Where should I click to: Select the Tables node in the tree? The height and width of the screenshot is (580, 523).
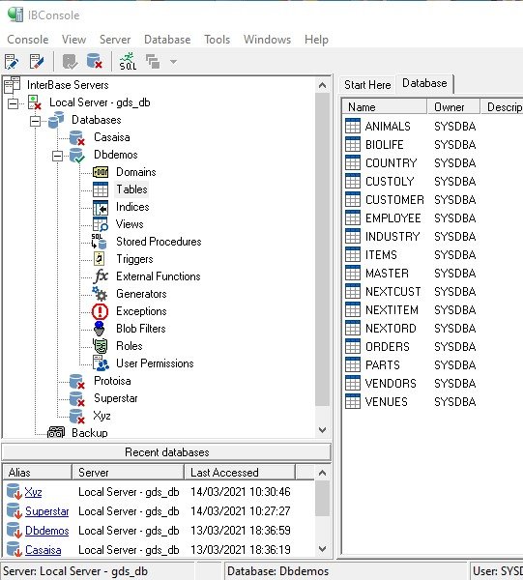click(x=131, y=189)
